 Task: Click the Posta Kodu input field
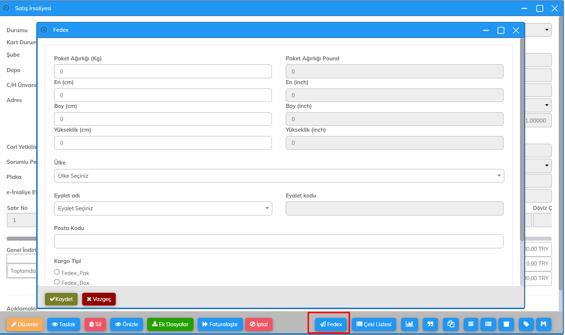[x=279, y=241]
